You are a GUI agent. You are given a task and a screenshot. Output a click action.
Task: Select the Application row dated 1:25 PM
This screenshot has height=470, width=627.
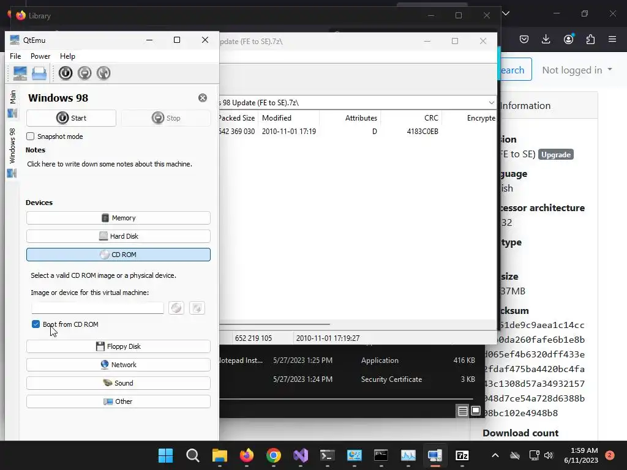[x=347, y=360]
